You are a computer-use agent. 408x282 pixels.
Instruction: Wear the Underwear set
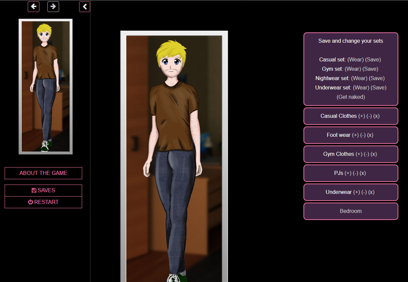pos(361,88)
